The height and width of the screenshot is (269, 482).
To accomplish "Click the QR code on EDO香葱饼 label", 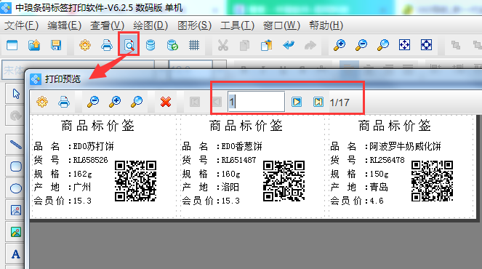I will point(284,181).
